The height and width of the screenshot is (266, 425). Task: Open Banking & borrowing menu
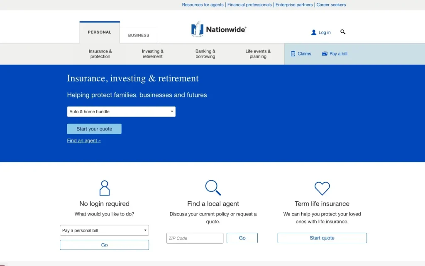[x=205, y=54]
